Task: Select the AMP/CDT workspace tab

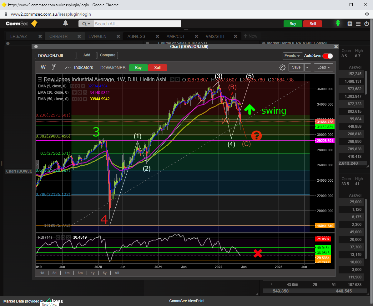Action: tap(175, 36)
